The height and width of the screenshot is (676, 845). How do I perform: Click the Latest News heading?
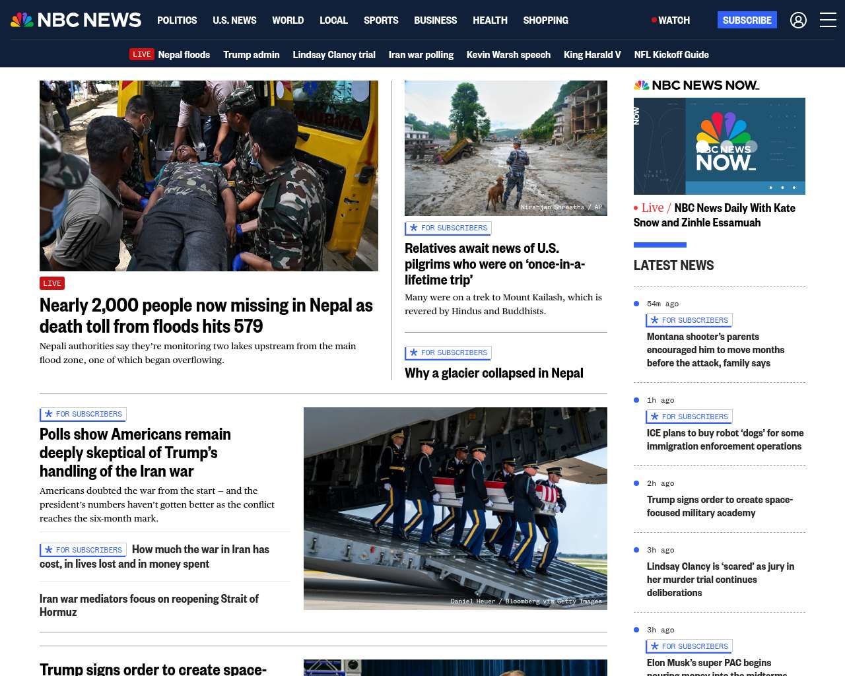(673, 265)
